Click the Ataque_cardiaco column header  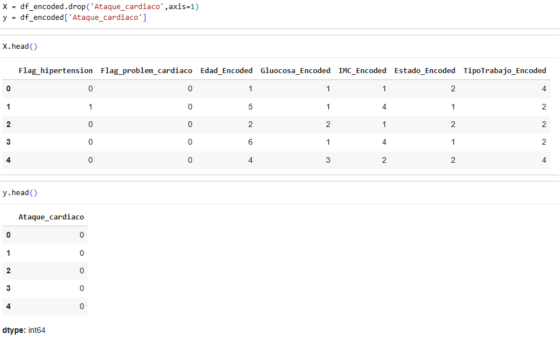tap(51, 217)
